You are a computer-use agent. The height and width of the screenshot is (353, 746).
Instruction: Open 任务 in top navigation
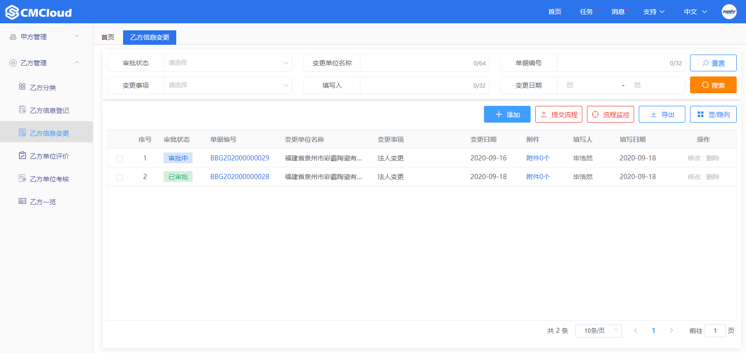pyautogui.click(x=587, y=12)
